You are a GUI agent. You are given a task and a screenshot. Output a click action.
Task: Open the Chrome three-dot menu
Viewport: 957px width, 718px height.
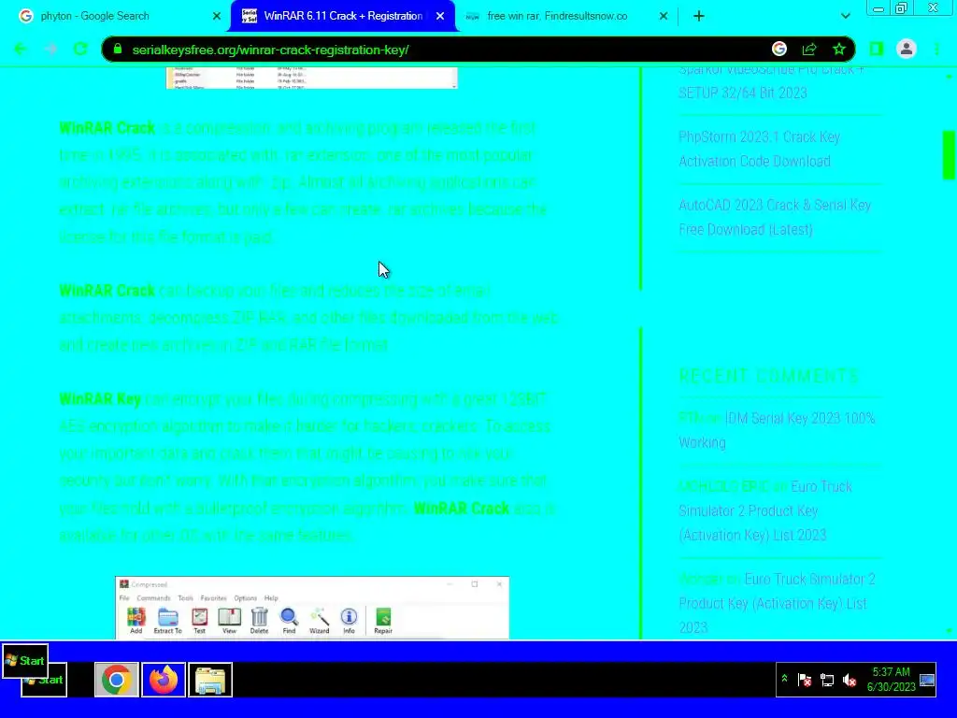[936, 49]
